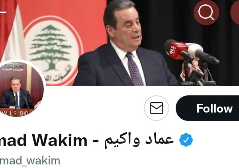Screen dimensions: 239x168
Task: Send a direct message via envelope icon
Action: tap(157, 108)
